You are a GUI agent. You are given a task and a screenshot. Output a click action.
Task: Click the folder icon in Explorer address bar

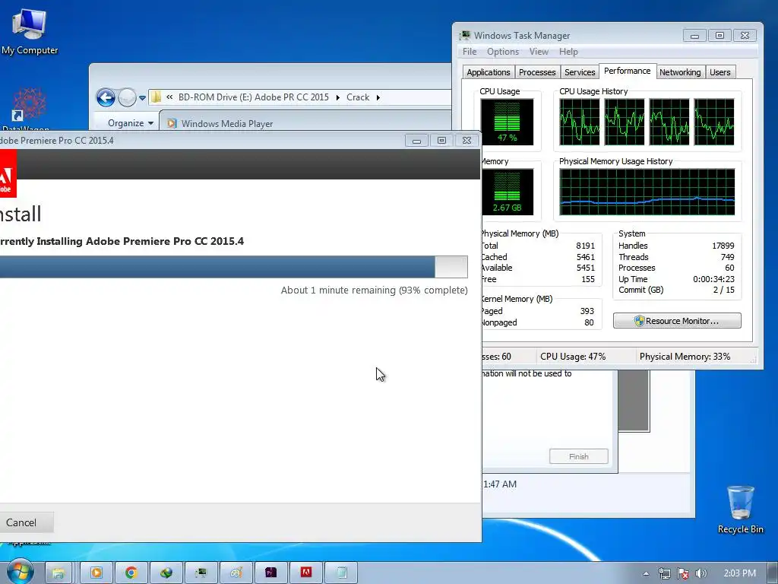click(156, 97)
